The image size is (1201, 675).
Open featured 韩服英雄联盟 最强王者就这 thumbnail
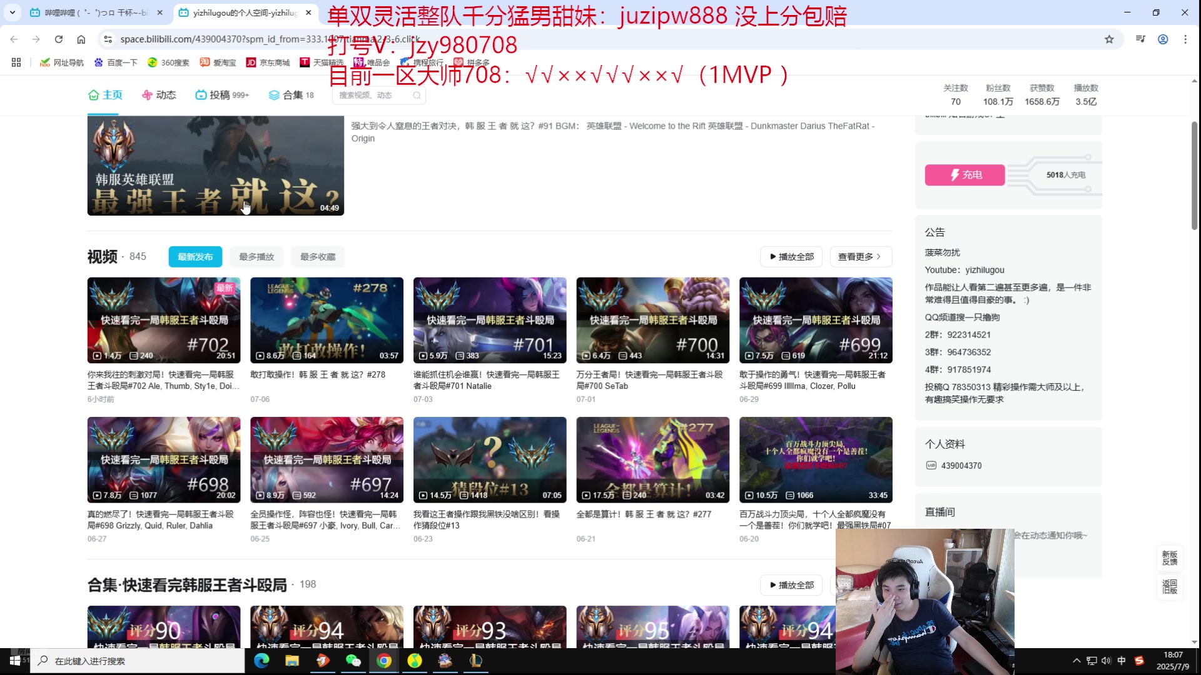(216, 166)
